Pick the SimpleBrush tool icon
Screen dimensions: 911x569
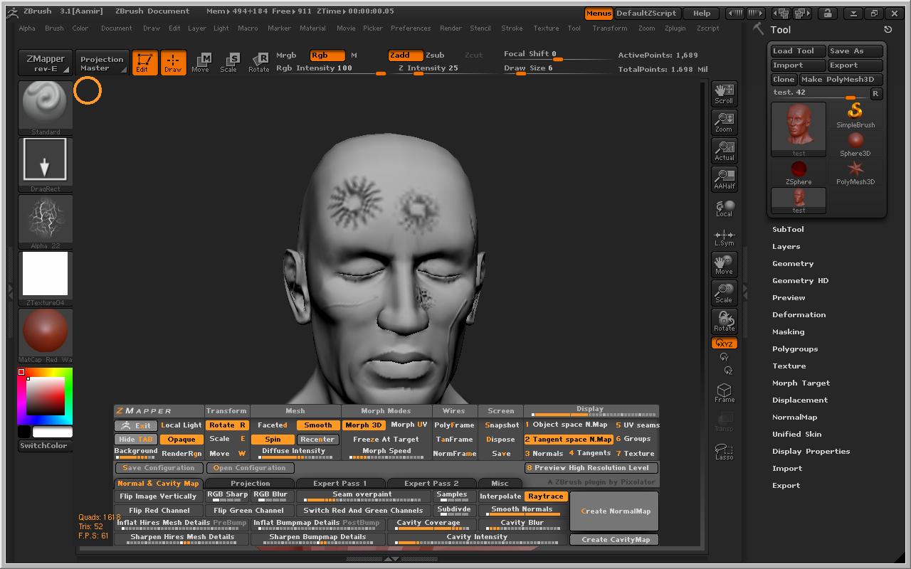click(x=855, y=115)
